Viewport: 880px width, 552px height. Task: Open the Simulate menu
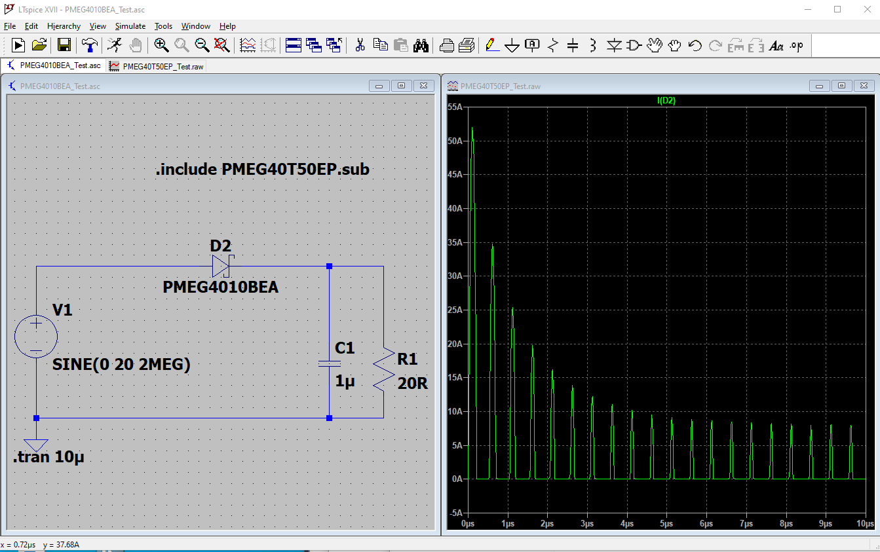point(130,26)
